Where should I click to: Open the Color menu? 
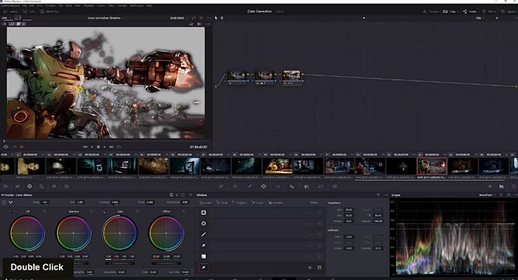click(111, 5)
